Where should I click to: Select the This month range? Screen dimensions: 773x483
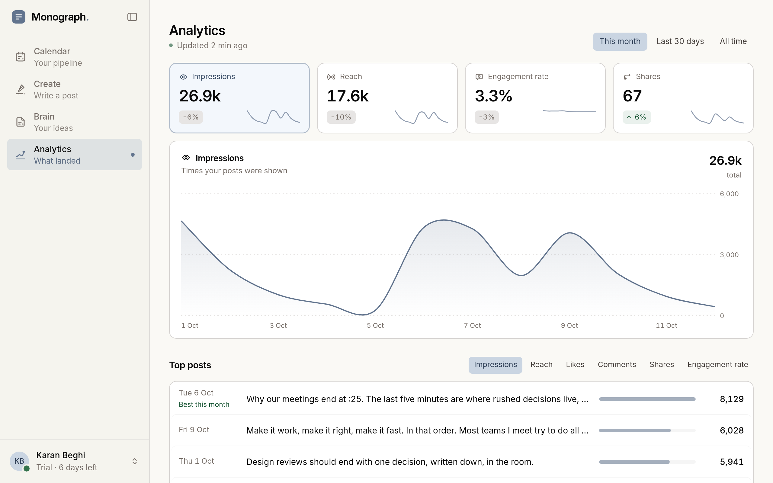620,42
